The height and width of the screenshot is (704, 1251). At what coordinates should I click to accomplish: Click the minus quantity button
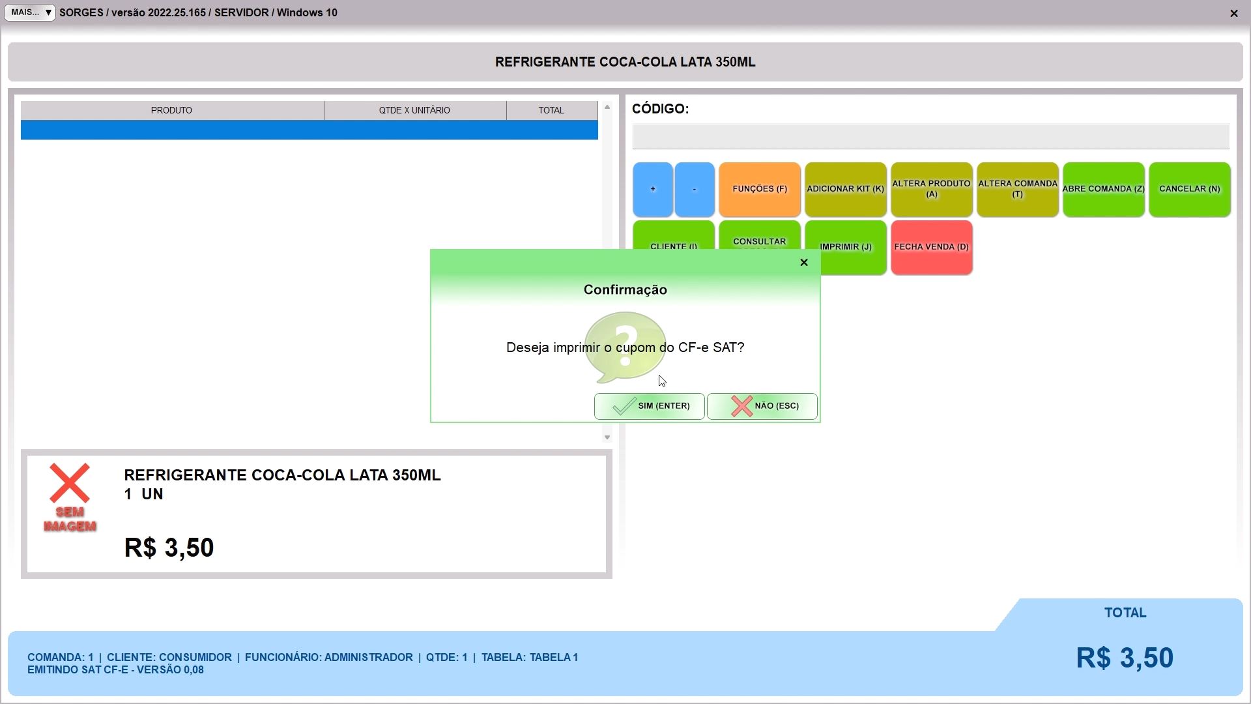(694, 189)
